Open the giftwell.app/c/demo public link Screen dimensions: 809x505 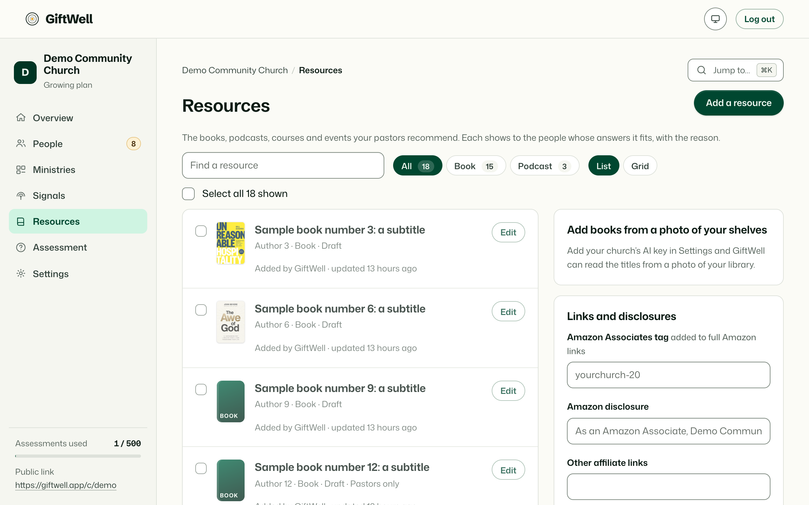pyautogui.click(x=66, y=485)
